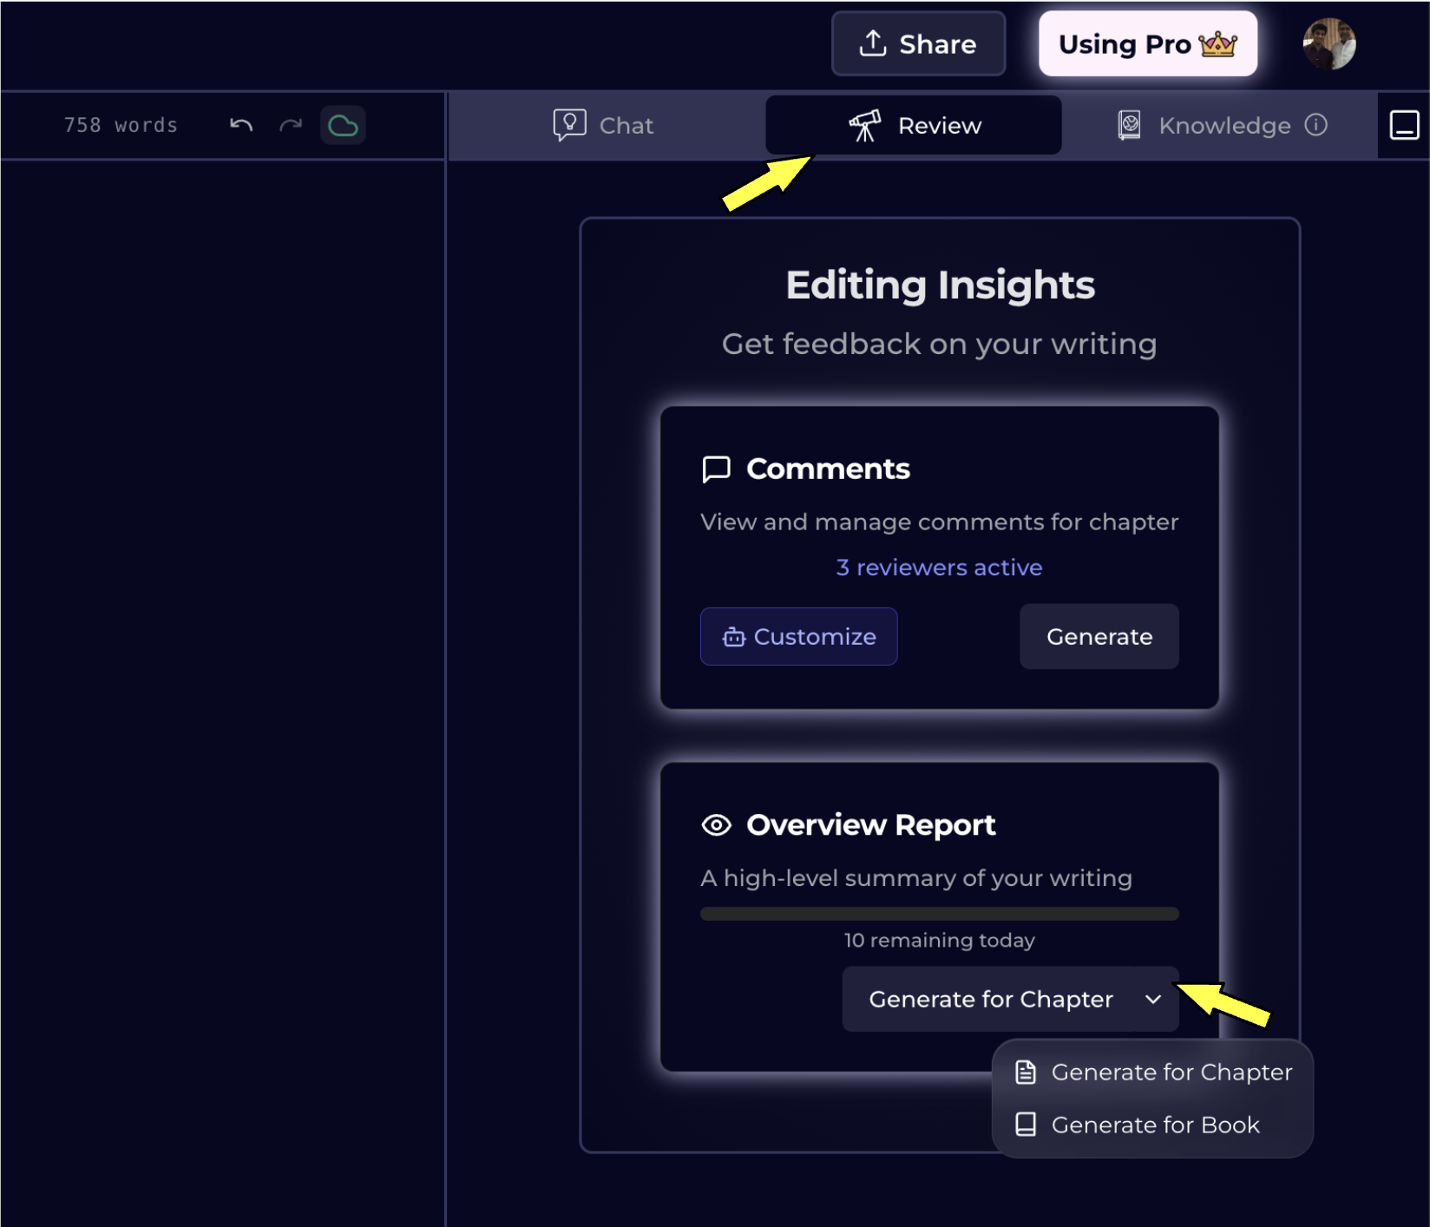The height and width of the screenshot is (1227, 1430).
Task: Toggle the panel layout icon at top right
Action: coord(1404,125)
